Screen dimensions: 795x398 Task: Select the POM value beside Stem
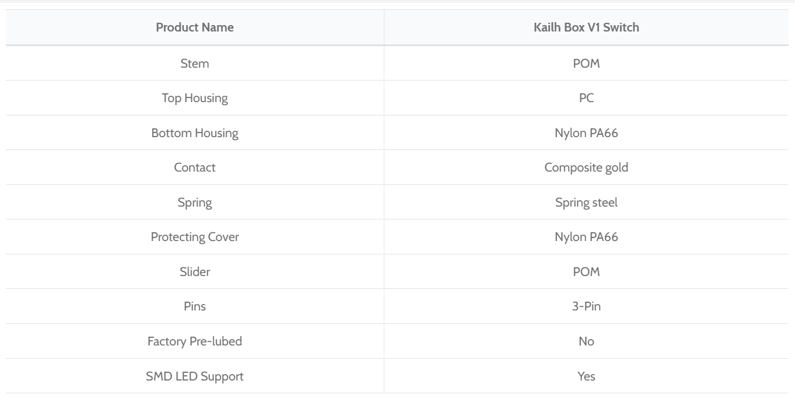[586, 63]
